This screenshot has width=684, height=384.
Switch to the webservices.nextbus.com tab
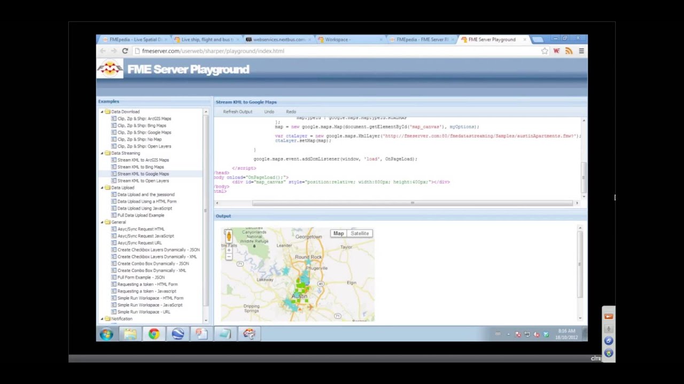click(x=278, y=39)
